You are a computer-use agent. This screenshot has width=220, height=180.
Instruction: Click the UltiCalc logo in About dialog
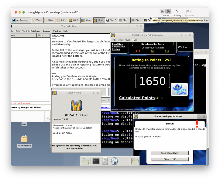[76, 105]
